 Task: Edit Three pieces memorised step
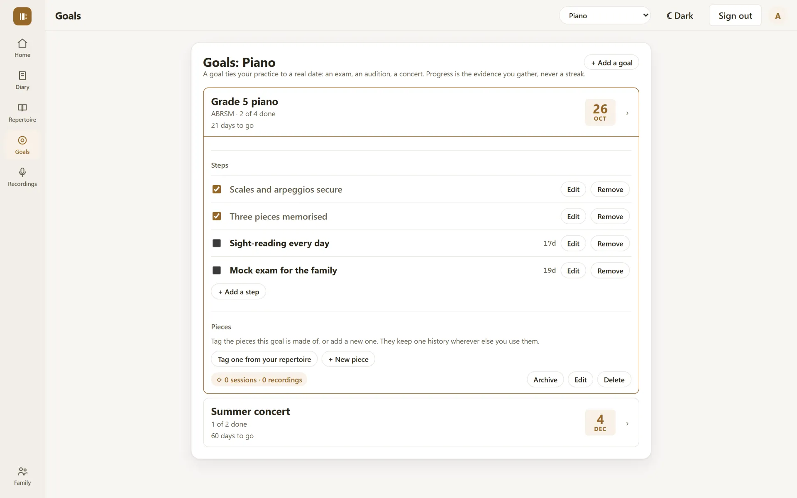tap(573, 216)
